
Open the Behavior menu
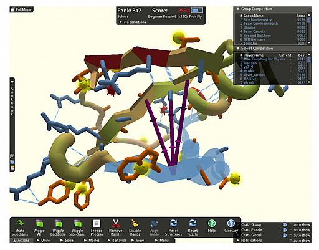pyautogui.click(x=117, y=241)
